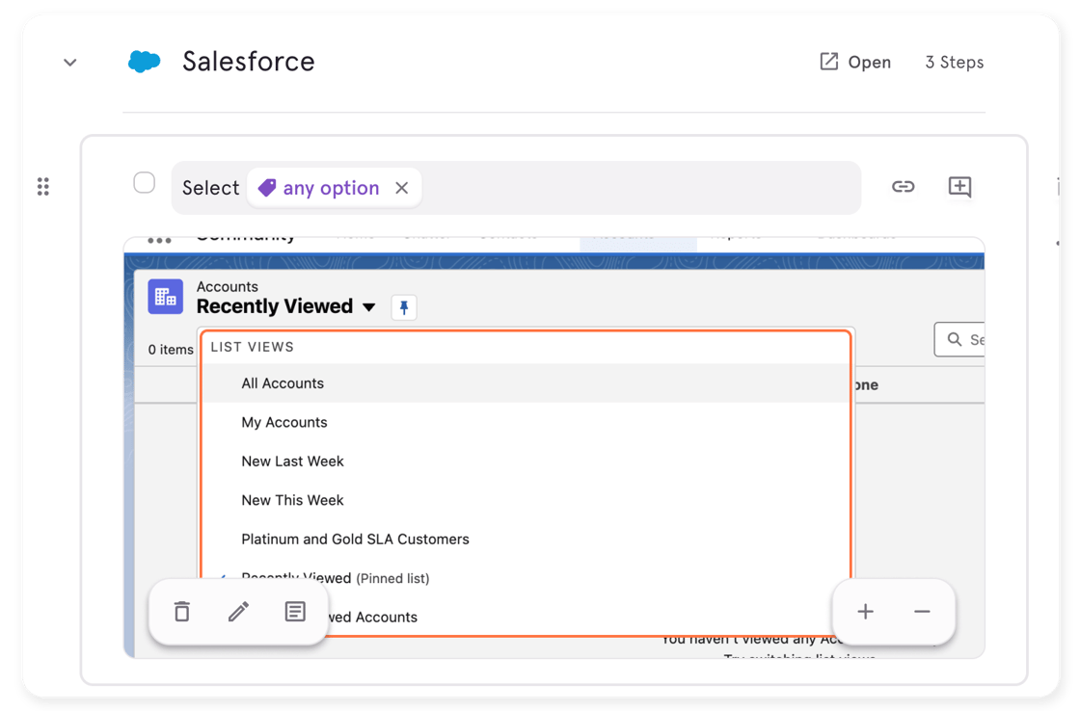
Task: Click the 3 Steps label
Action: 954,62
